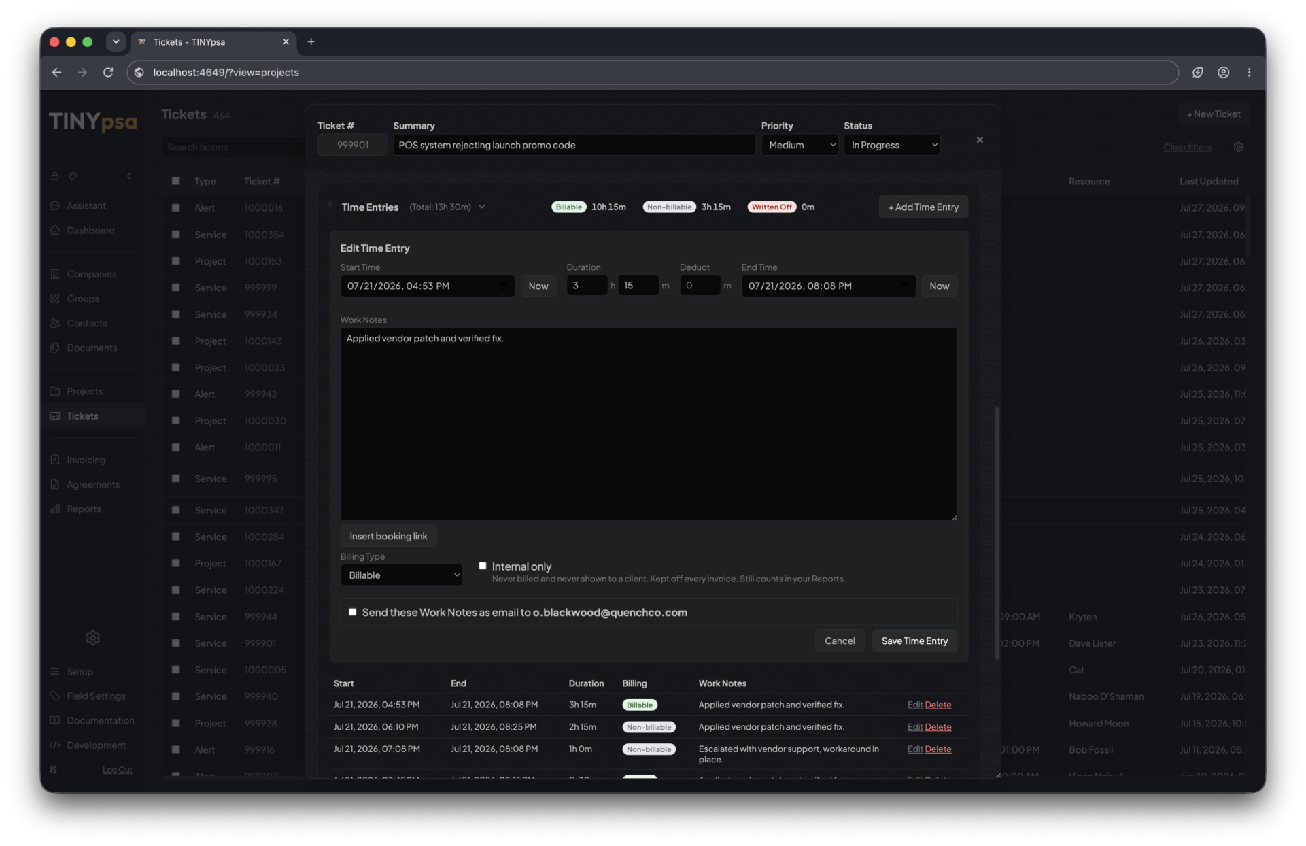This screenshot has width=1306, height=846.
Task: Open the Status dropdown showing In Progress
Action: pyautogui.click(x=892, y=145)
